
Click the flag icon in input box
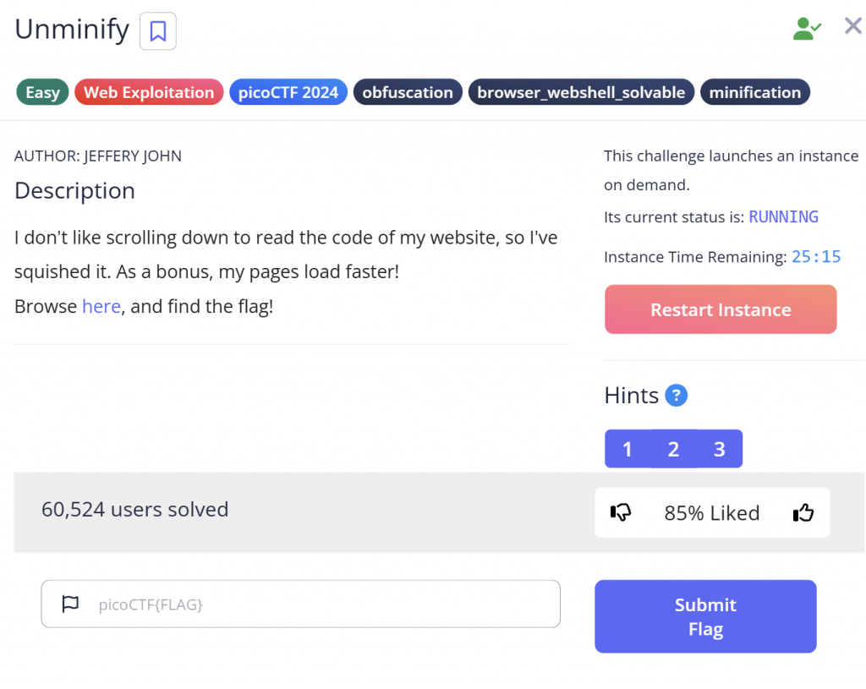coord(70,604)
